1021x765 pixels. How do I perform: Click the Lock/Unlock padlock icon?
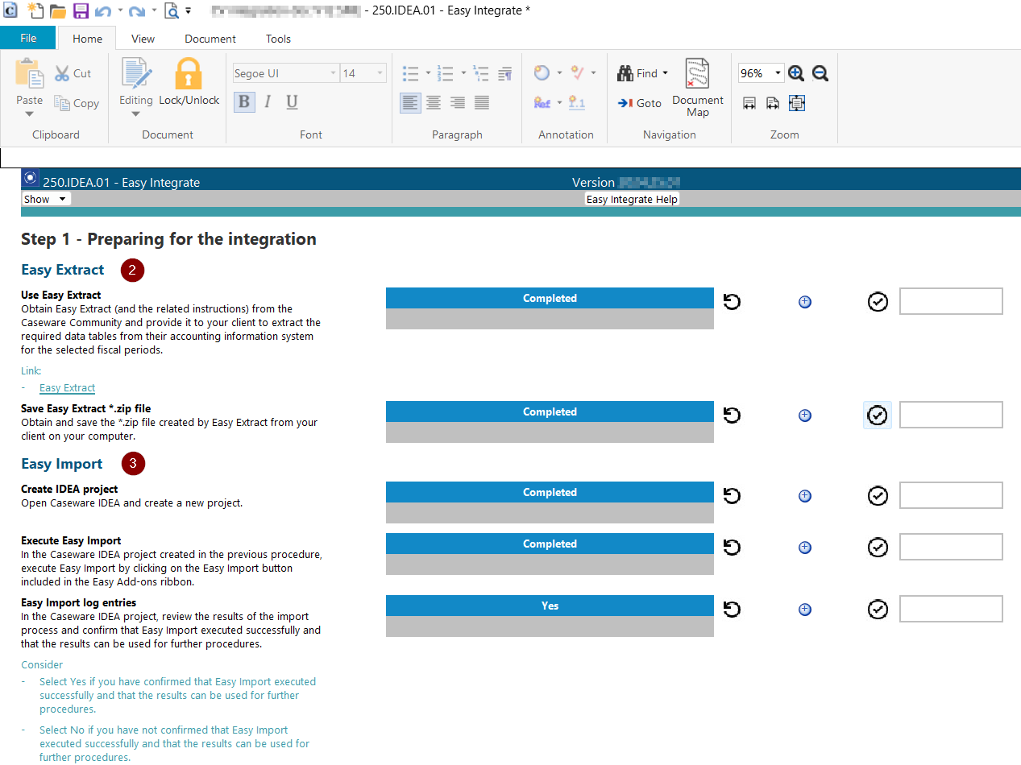click(x=189, y=73)
